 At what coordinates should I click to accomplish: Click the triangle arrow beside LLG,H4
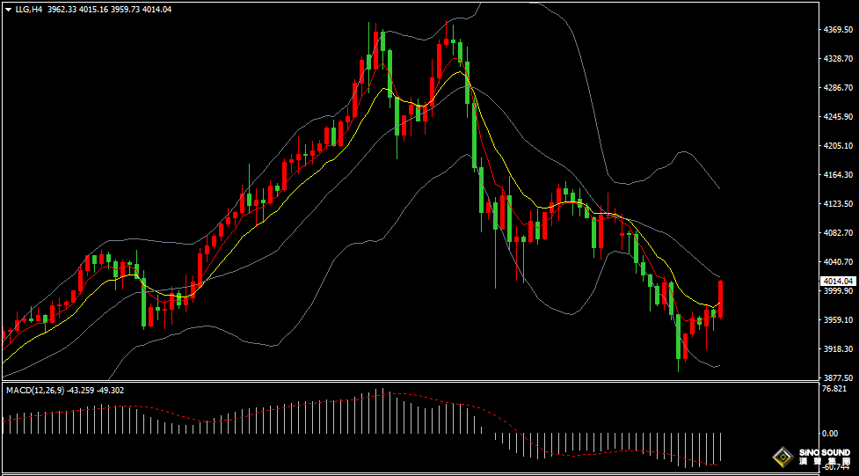[x=8, y=10]
